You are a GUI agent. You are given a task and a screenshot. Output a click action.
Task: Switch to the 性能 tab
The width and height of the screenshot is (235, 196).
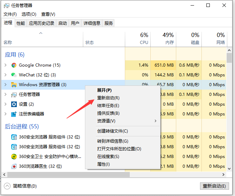tap(21, 23)
